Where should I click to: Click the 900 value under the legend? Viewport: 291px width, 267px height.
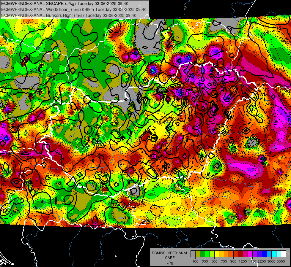pos(233,261)
